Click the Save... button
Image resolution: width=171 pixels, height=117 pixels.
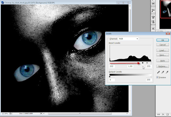(x=163, y=55)
